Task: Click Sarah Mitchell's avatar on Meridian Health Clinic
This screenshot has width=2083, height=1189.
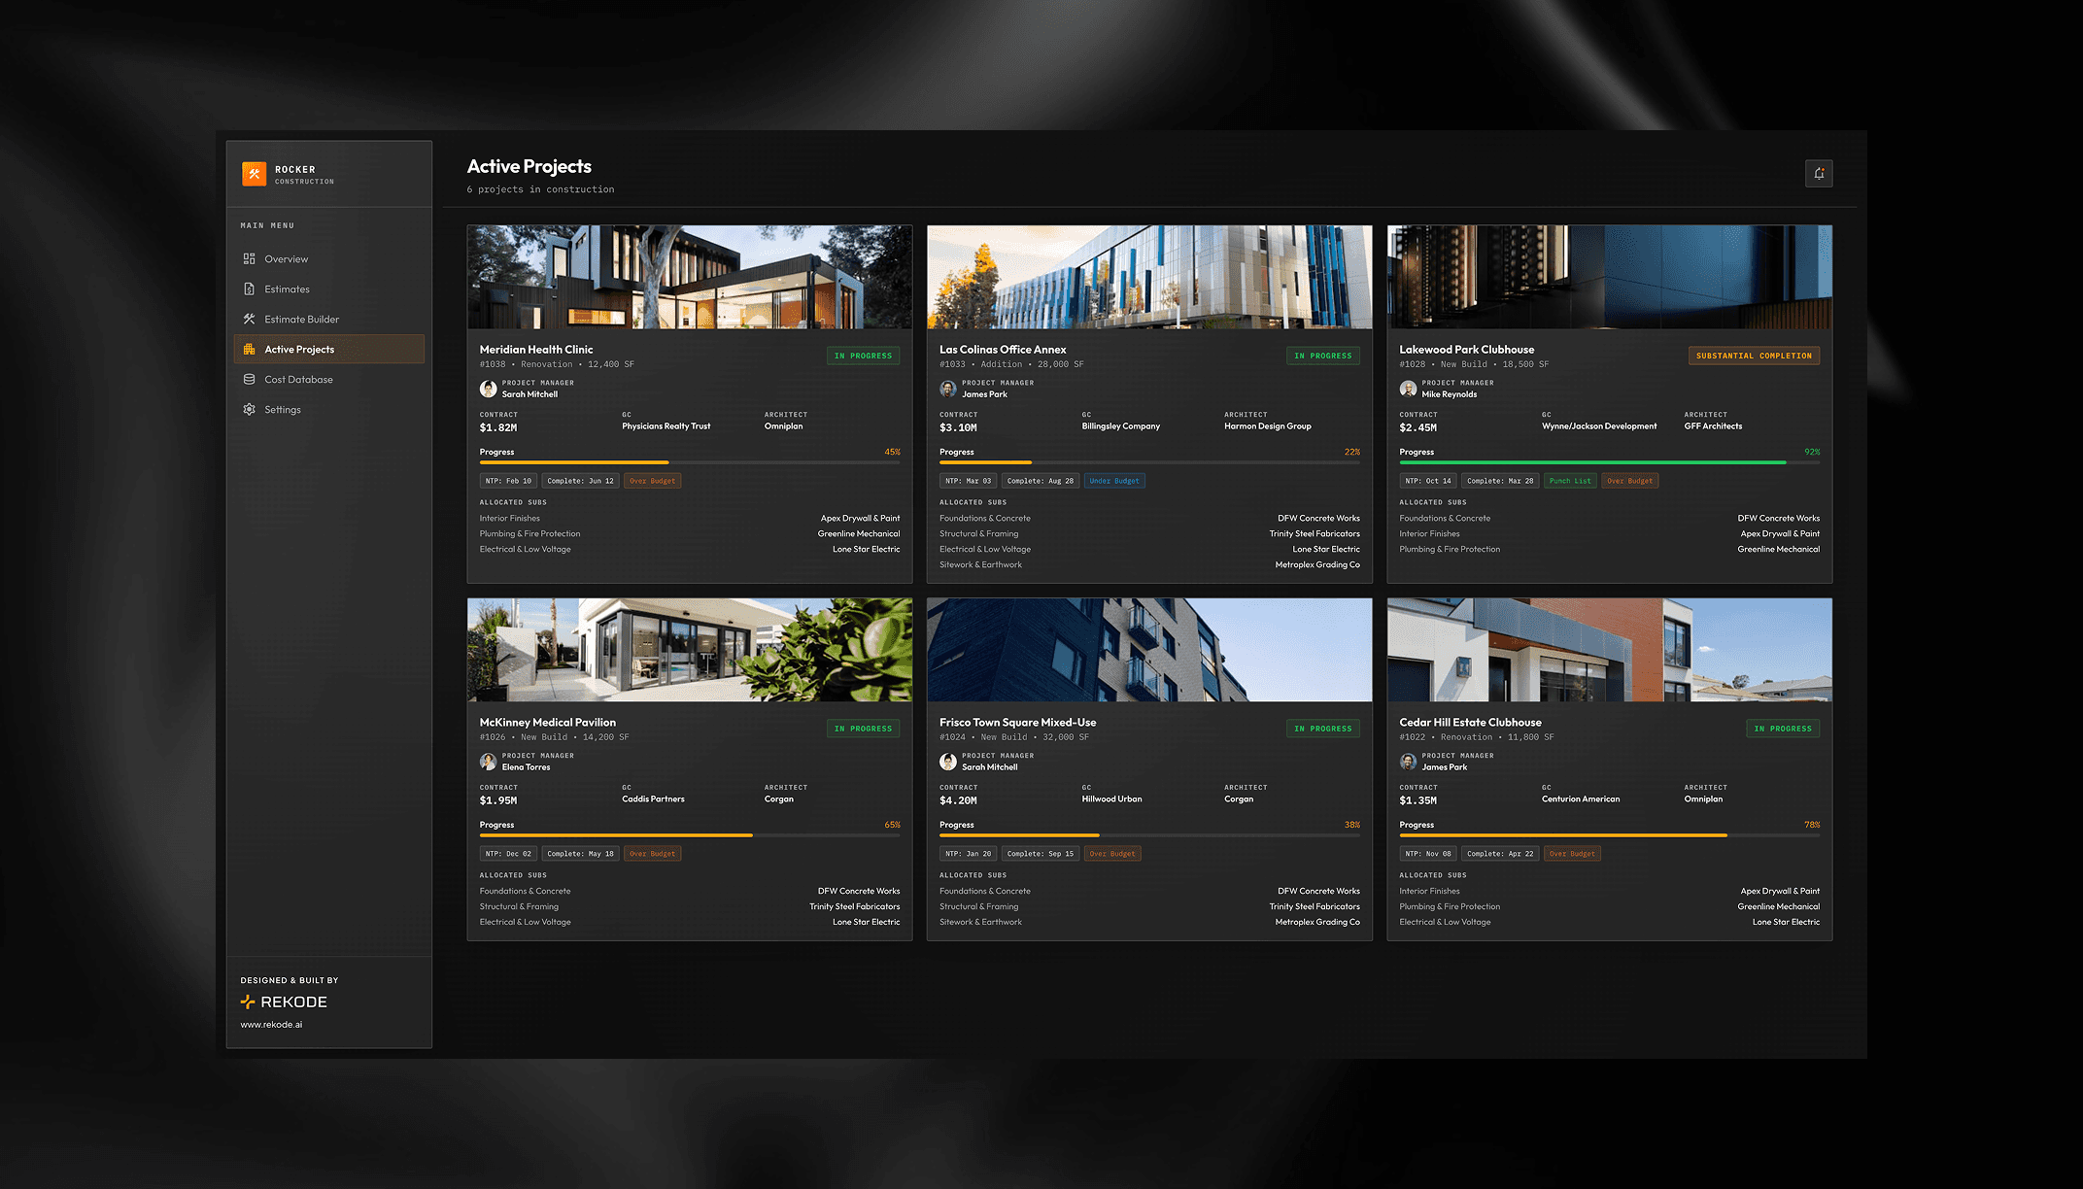Action: coord(489,389)
